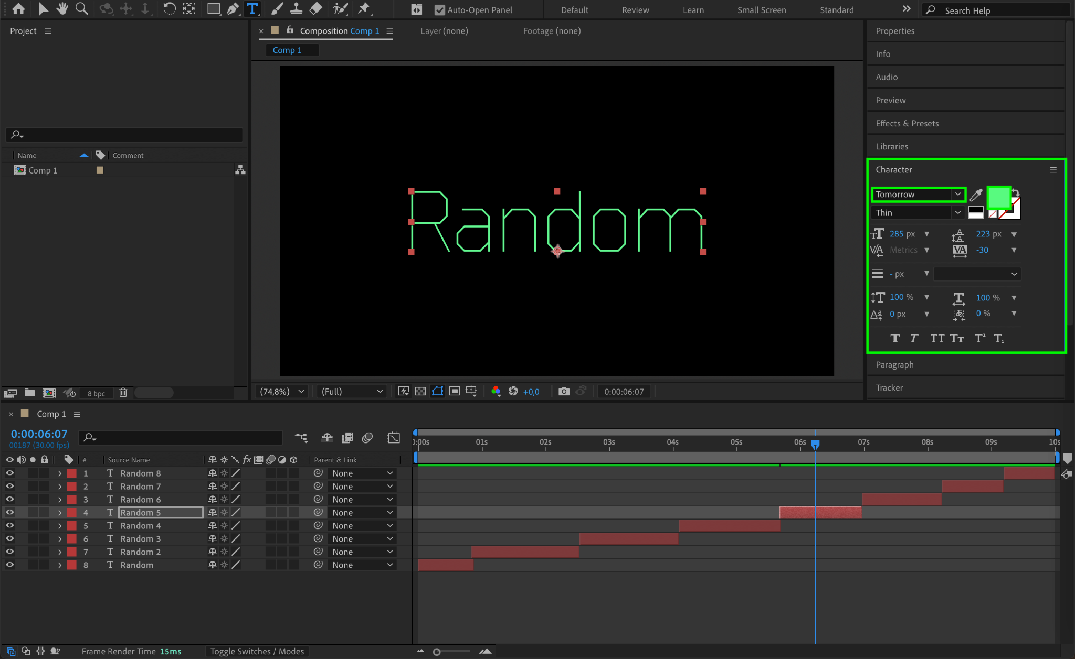Delete selected item with trash icon
The image size is (1075, 659).
point(123,393)
